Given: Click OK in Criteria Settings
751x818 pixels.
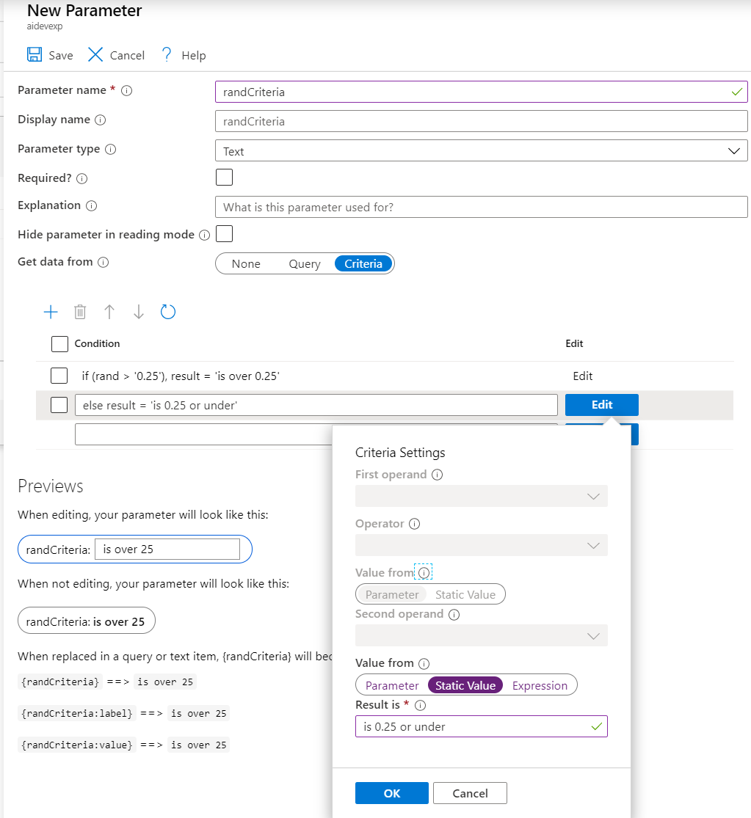Looking at the screenshot, I should 391,793.
